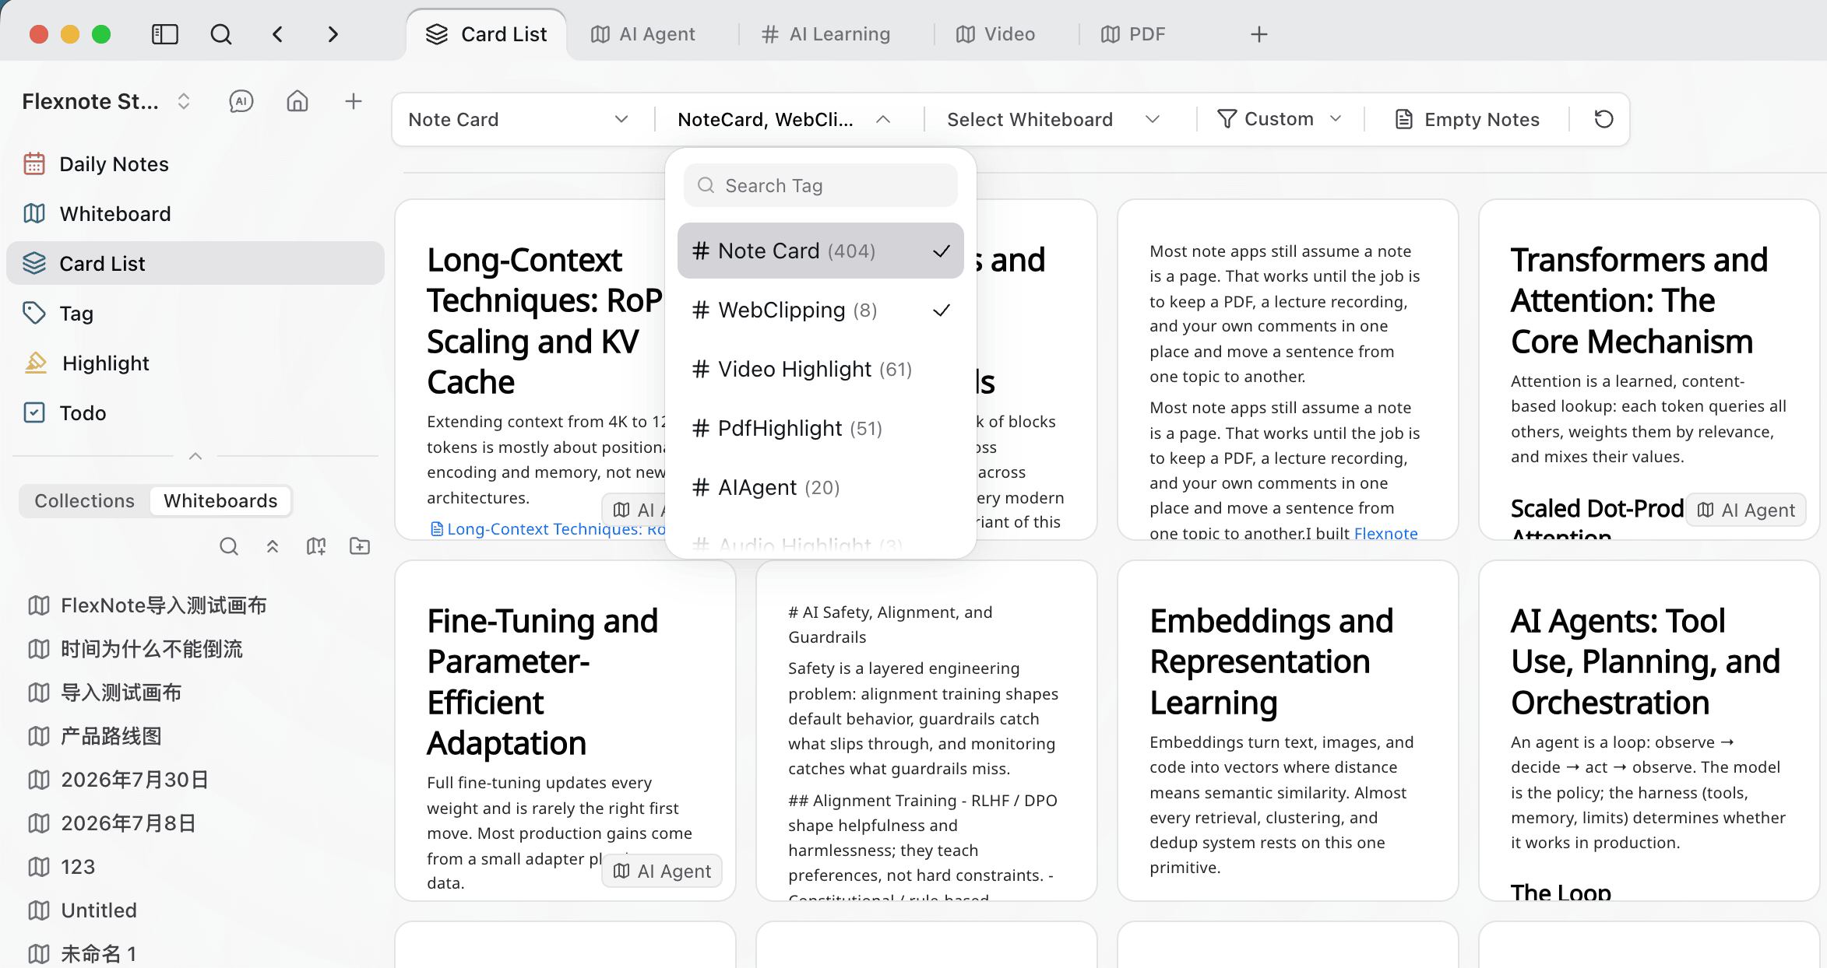This screenshot has width=1827, height=968.
Task: Open Highlight section in sidebar
Action: coord(195,363)
